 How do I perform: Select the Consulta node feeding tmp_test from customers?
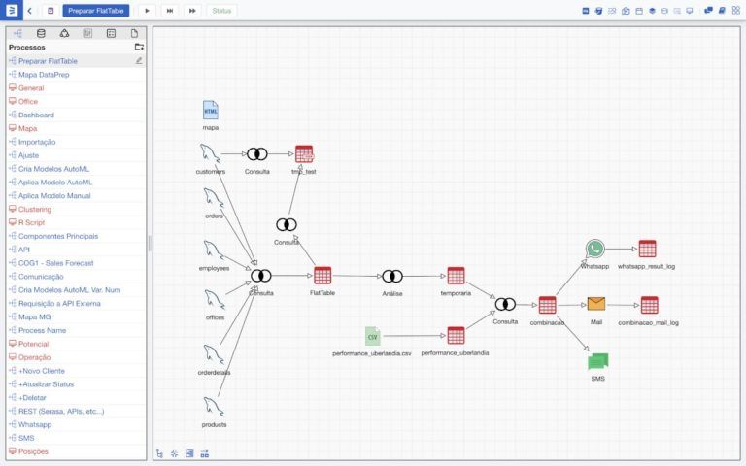256,154
